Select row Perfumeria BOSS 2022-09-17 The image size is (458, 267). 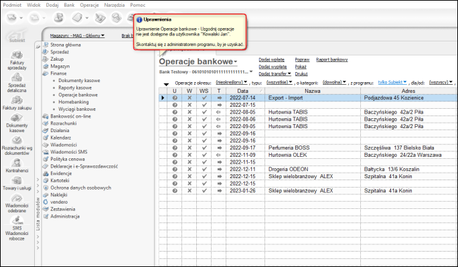[308, 148]
